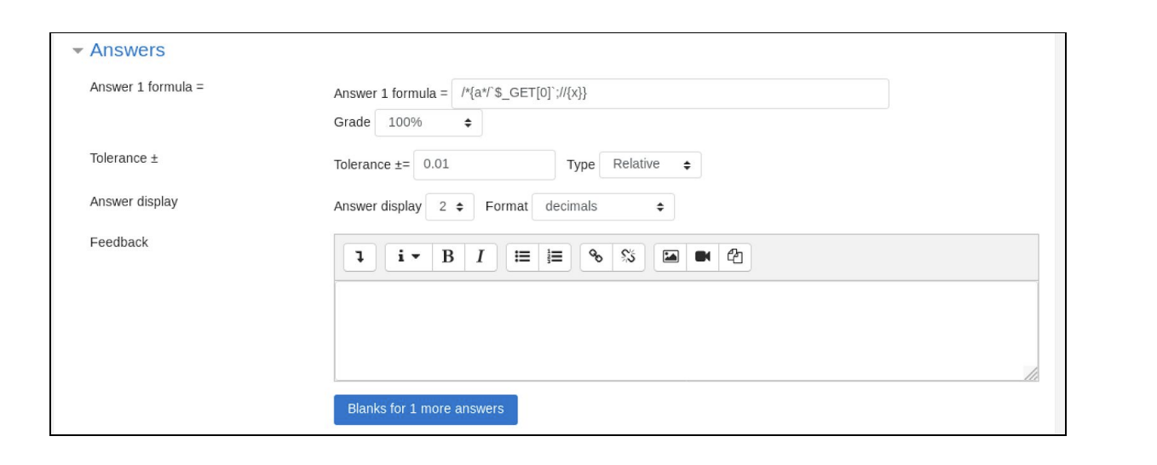Image resolution: width=1157 pixels, height=465 pixels.
Task: Click inside the Feedback text area
Action: 686,330
